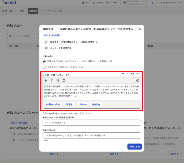Insert the {応募者の氏名} placeholder chip

click(53, 104)
